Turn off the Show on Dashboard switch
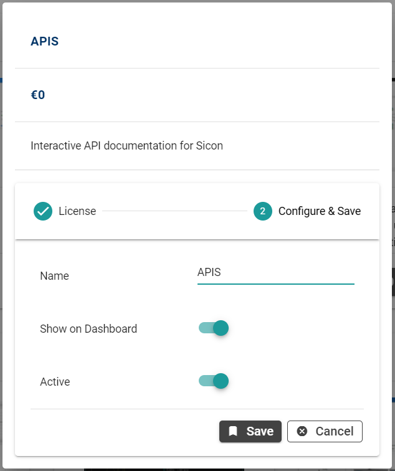The width and height of the screenshot is (395, 471). 214,328
